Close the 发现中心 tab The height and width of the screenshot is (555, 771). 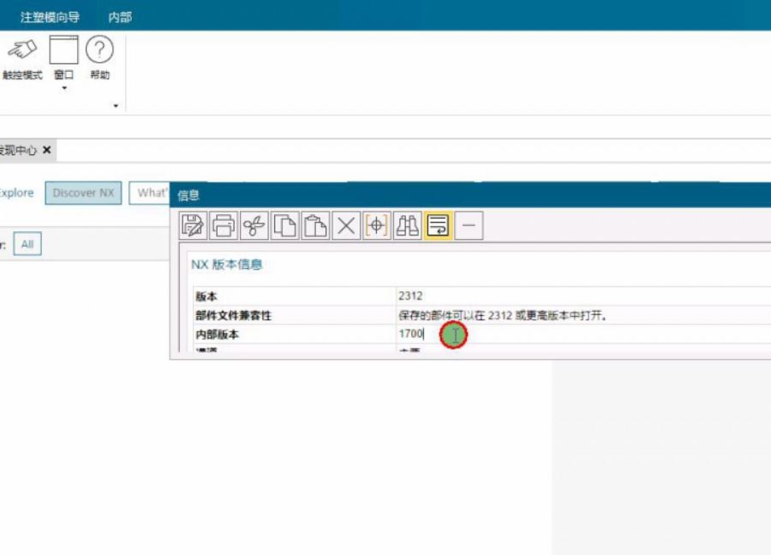47,150
